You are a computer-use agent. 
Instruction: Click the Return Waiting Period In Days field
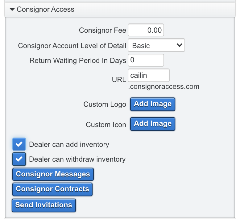[x=146, y=60]
